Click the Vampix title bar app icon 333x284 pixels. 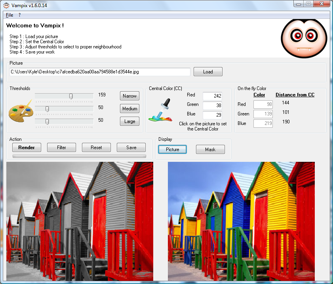[x=6, y=5]
